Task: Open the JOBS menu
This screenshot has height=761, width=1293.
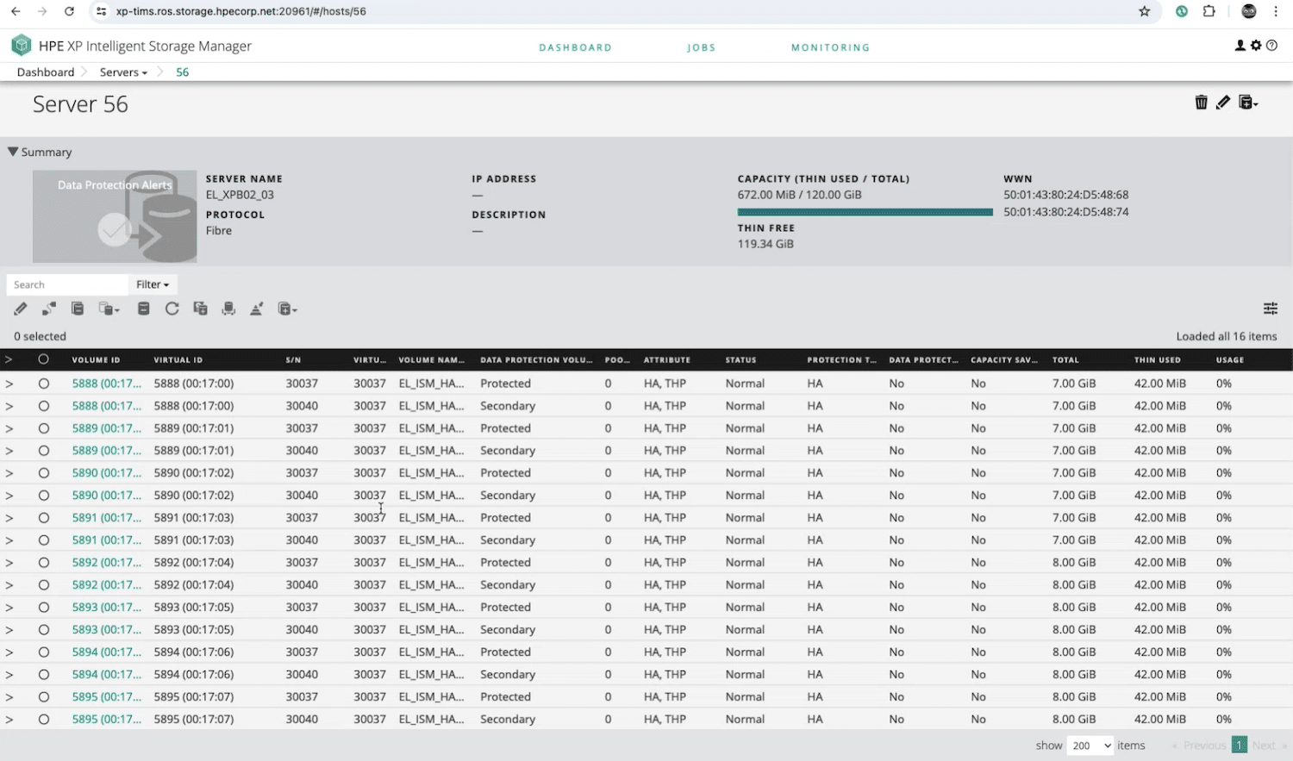Action: pyautogui.click(x=702, y=47)
